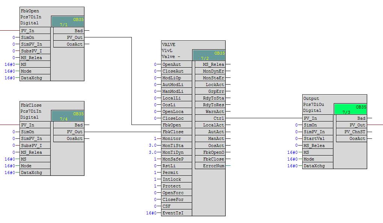Select PV_Out output of FbkClose block
Image resolution: width=383 pixels, height=223 pixels.
pyautogui.click(x=69, y=132)
